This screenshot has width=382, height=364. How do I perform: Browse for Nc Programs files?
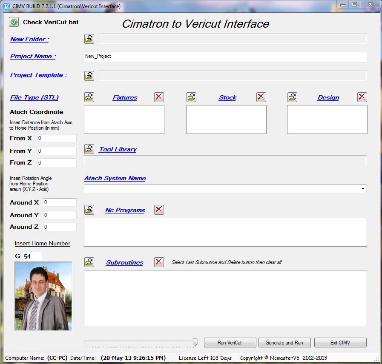[x=89, y=210]
